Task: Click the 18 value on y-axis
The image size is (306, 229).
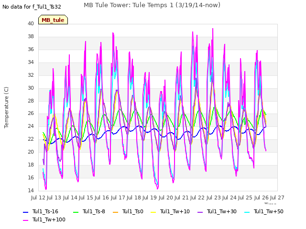Action: coord(31,165)
